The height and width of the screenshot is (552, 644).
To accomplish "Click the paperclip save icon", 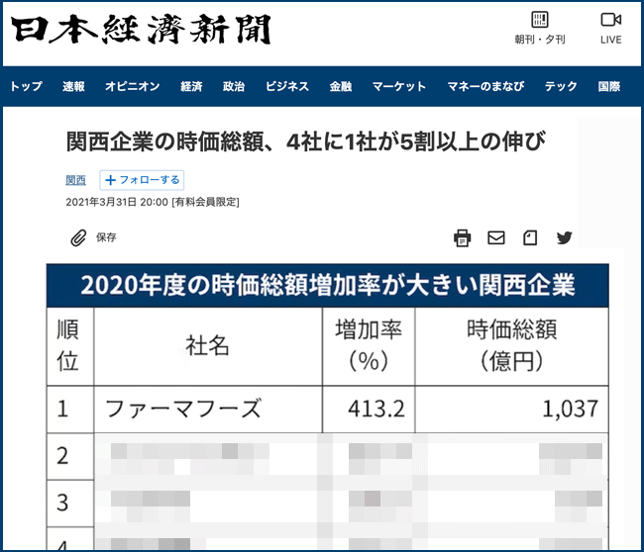I will click(x=78, y=237).
